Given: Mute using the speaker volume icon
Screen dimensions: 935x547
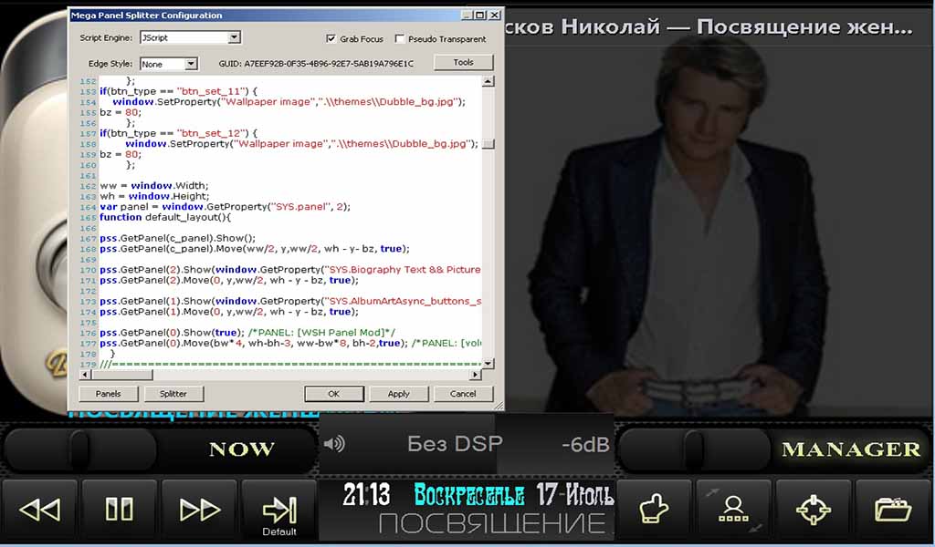Looking at the screenshot, I should [x=334, y=444].
